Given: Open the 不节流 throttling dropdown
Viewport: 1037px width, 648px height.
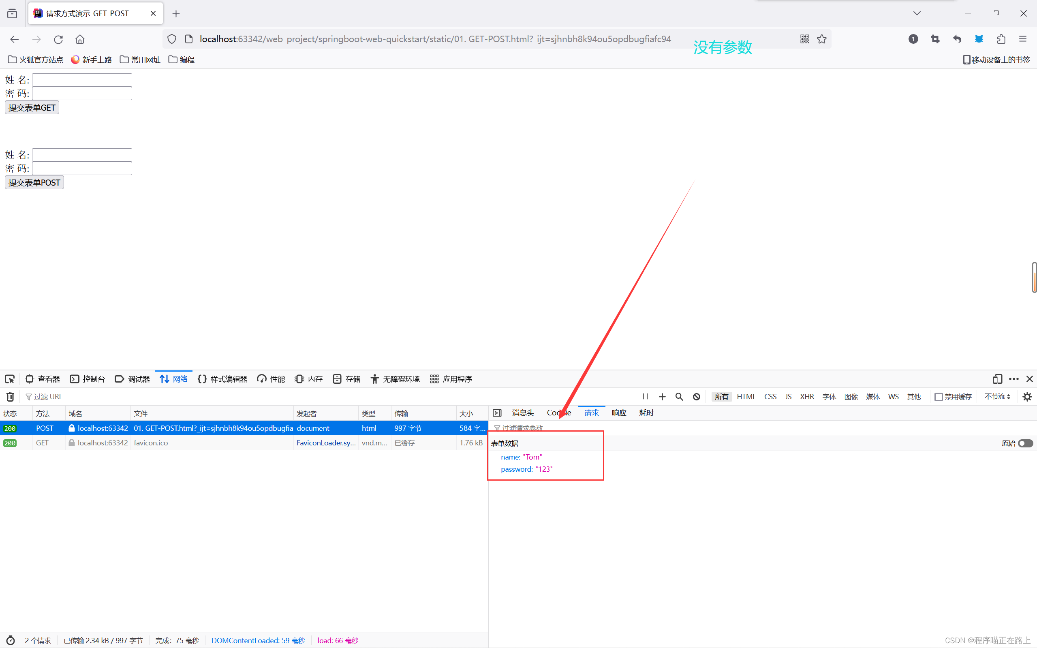Looking at the screenshot, I should coord(997,396).
